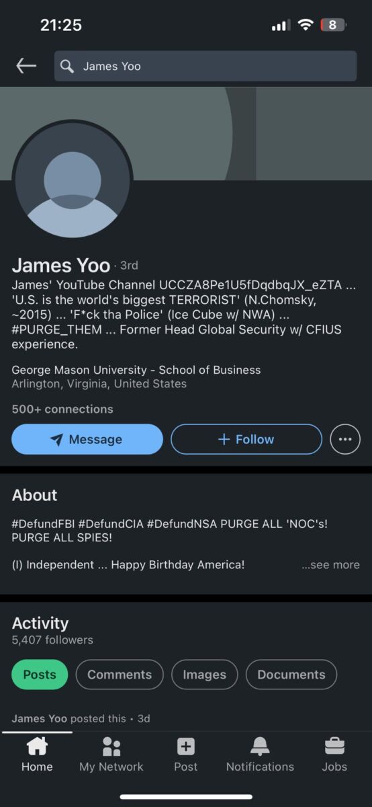This screenshot has width=372, height=807.
Task: Select the Images filter chip
Action: [204, 675]
